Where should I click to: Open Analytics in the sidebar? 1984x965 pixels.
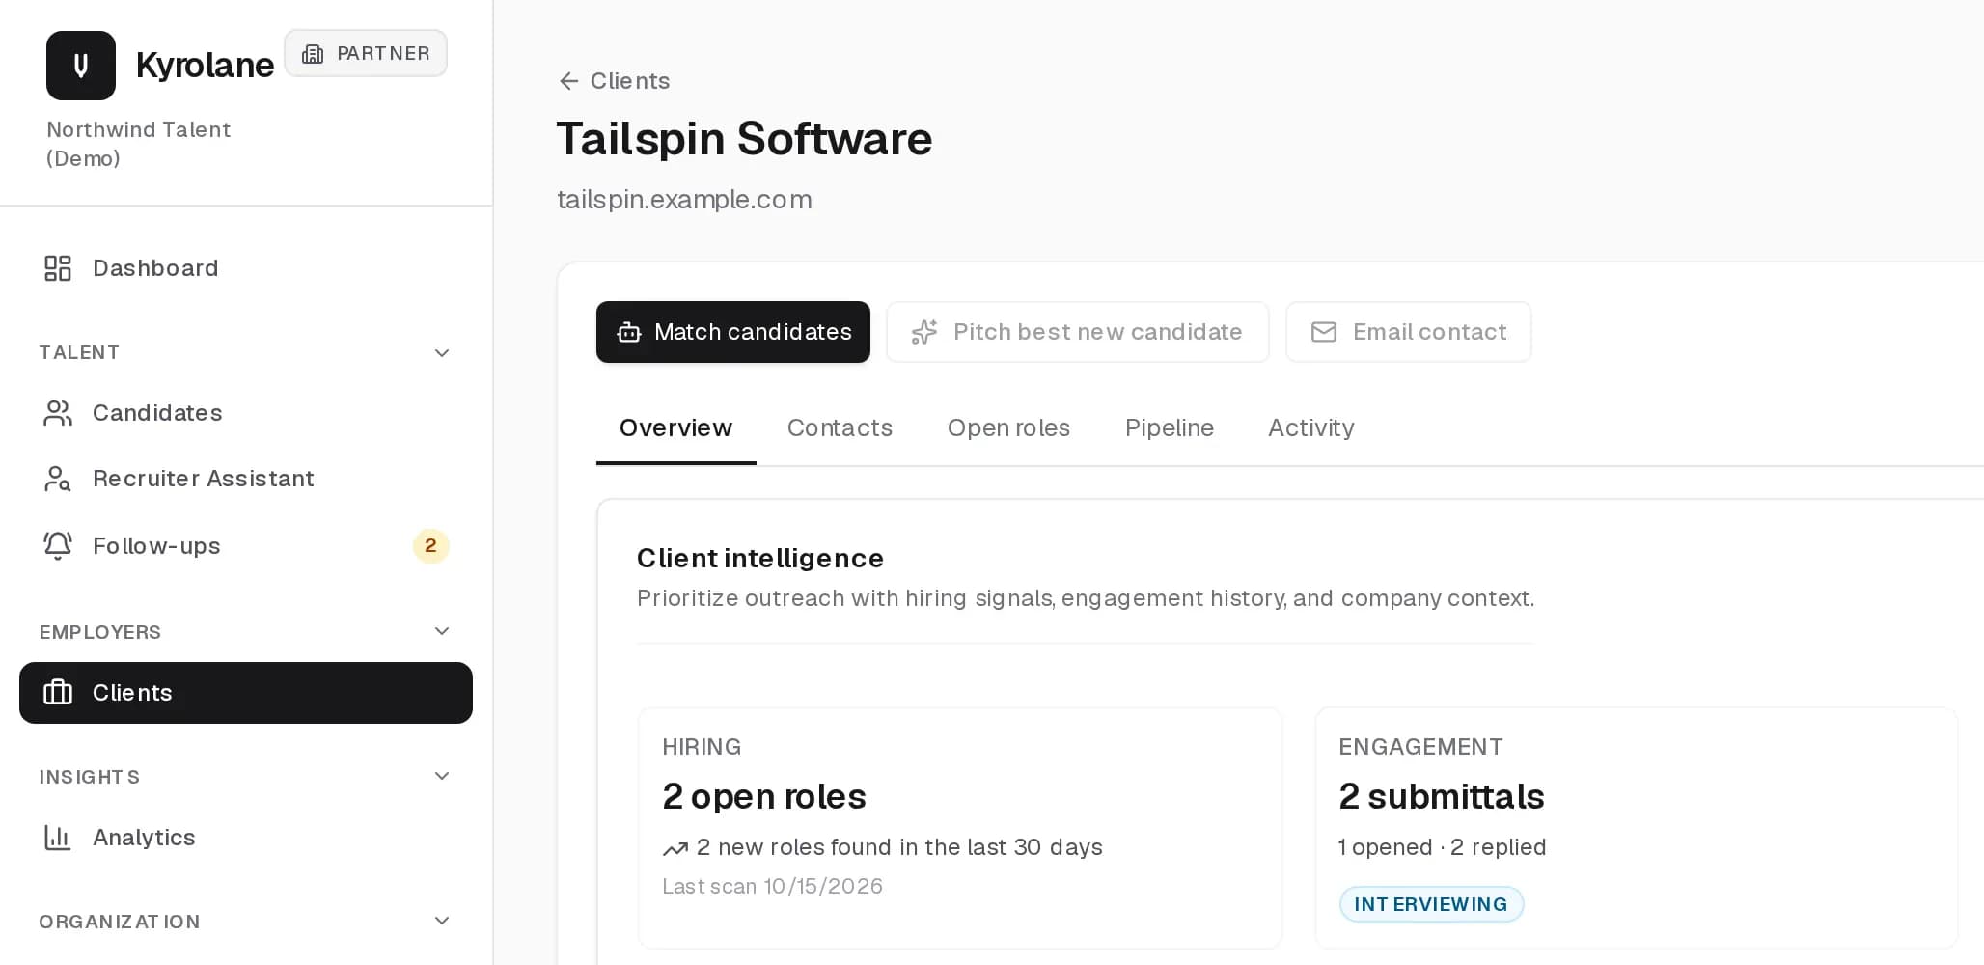[246, 838]
